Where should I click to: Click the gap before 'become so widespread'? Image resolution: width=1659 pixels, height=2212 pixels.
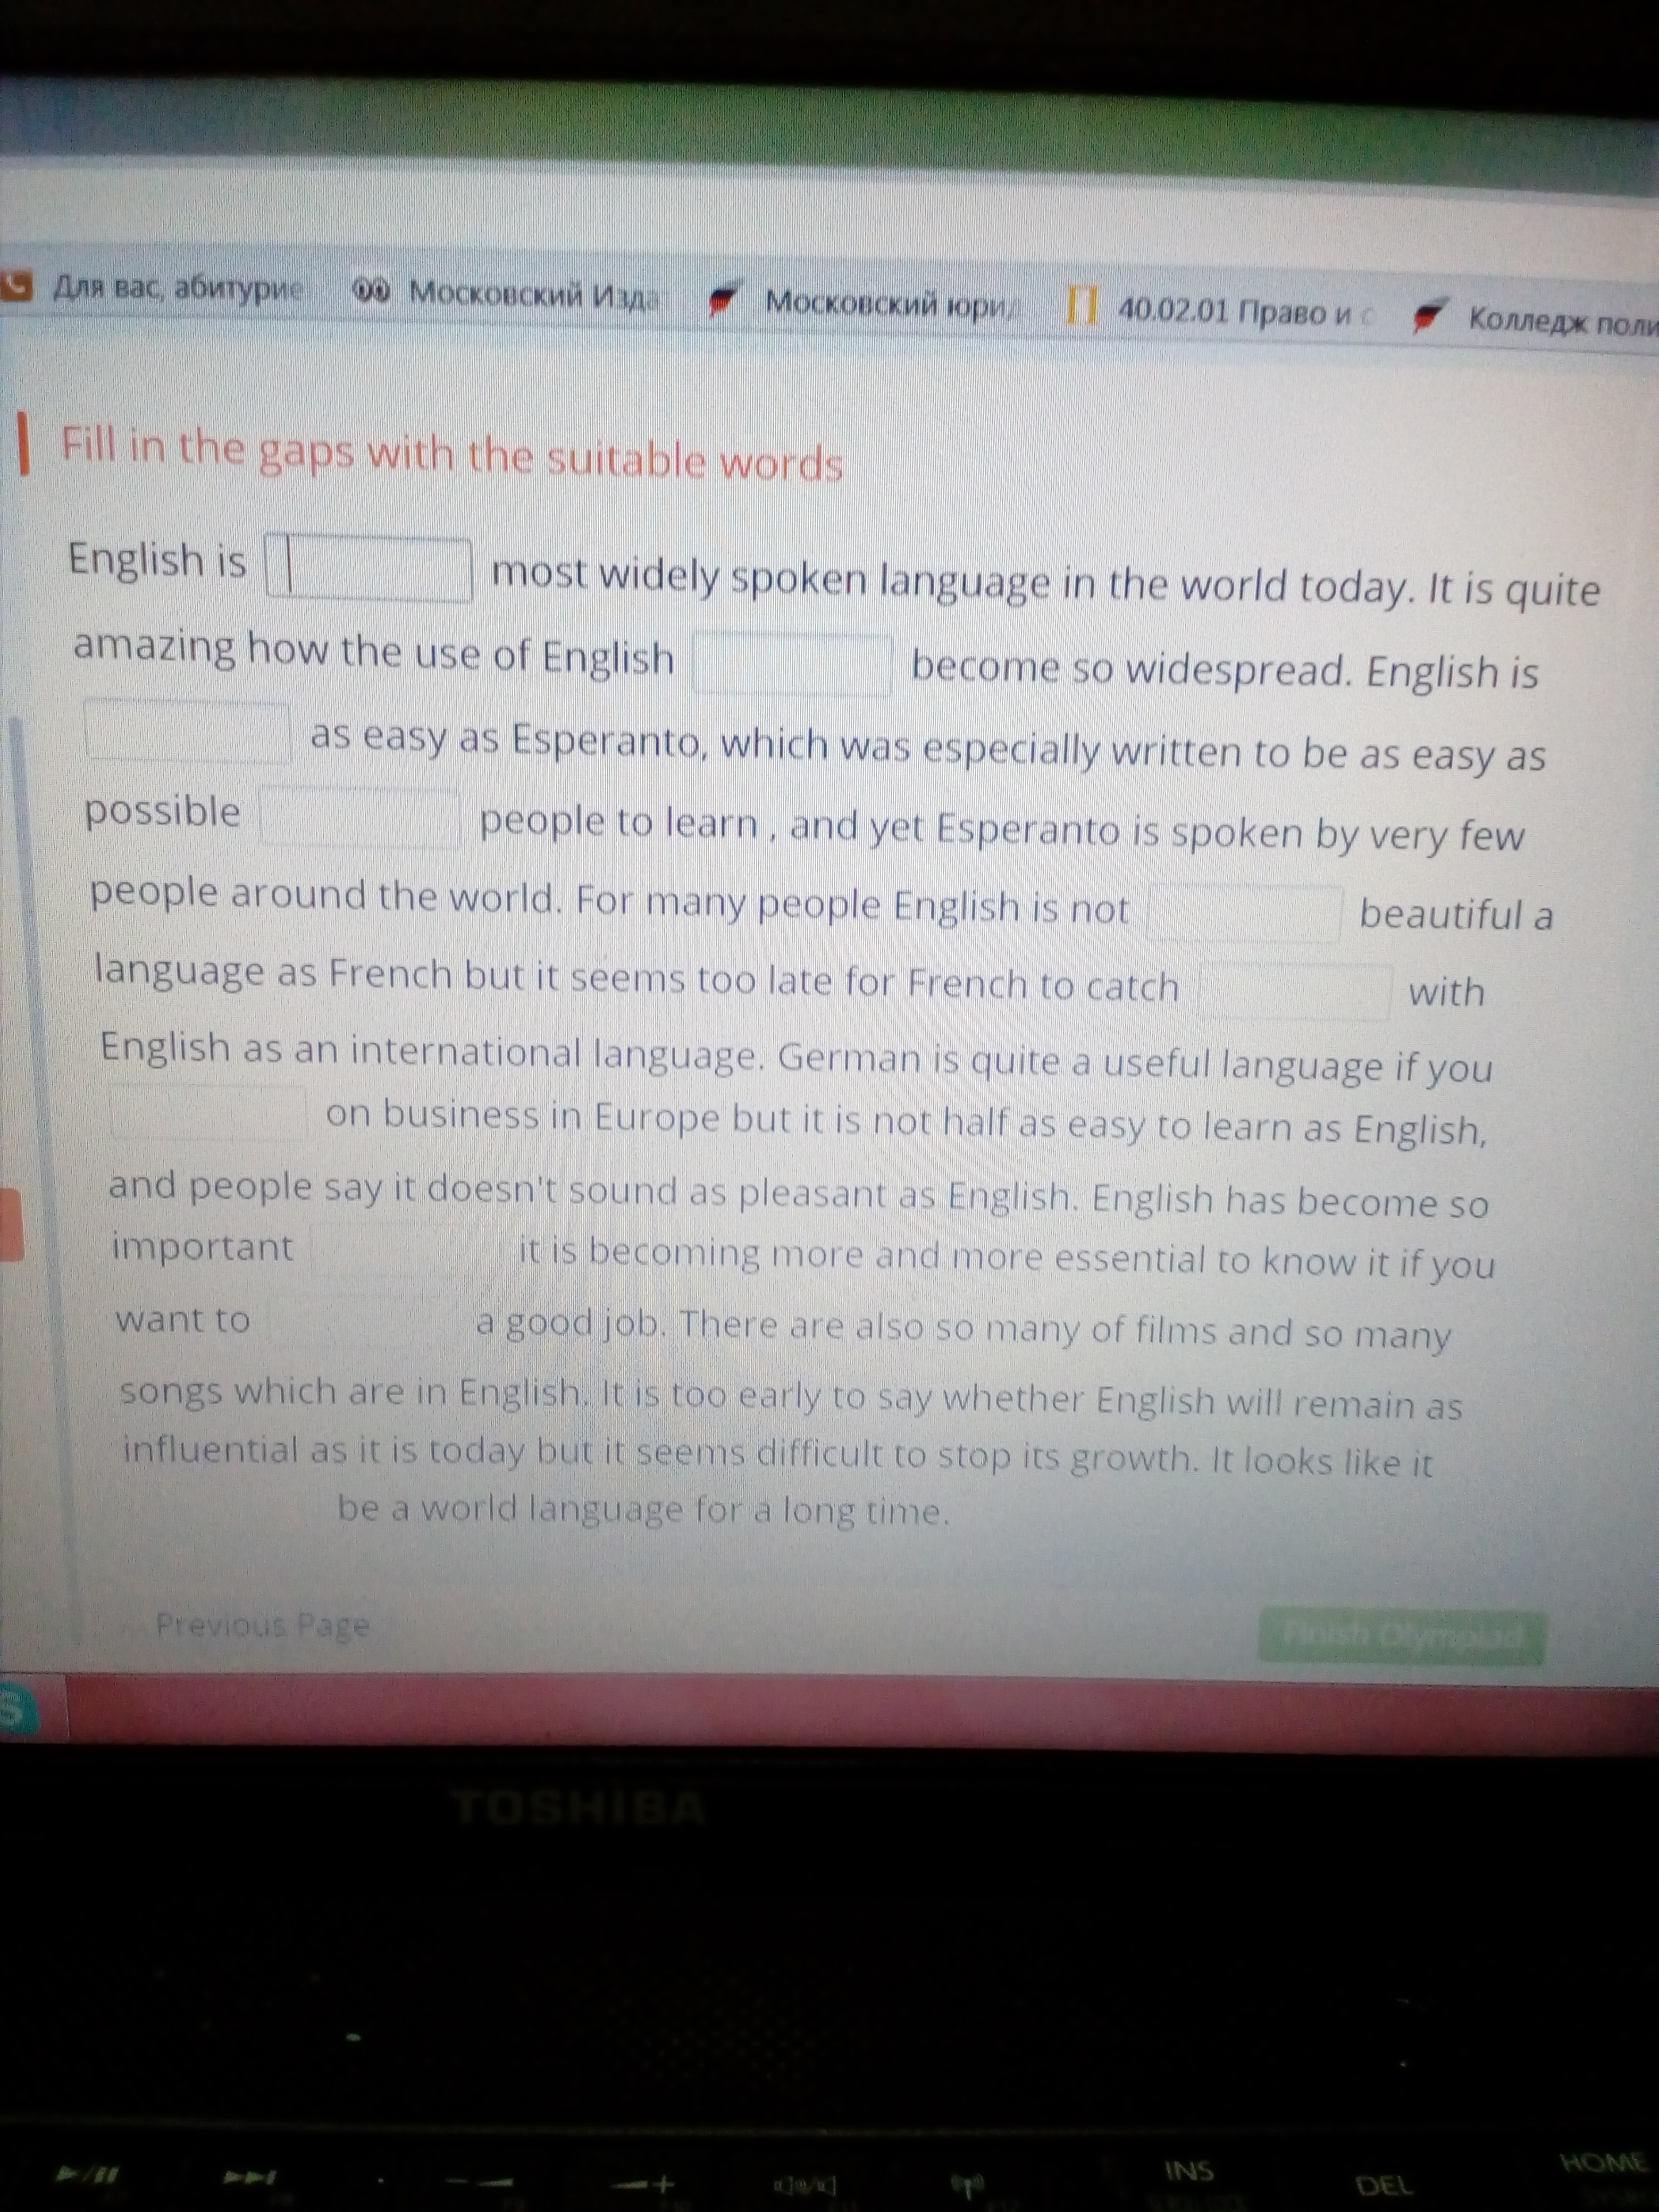pos(792,663)
